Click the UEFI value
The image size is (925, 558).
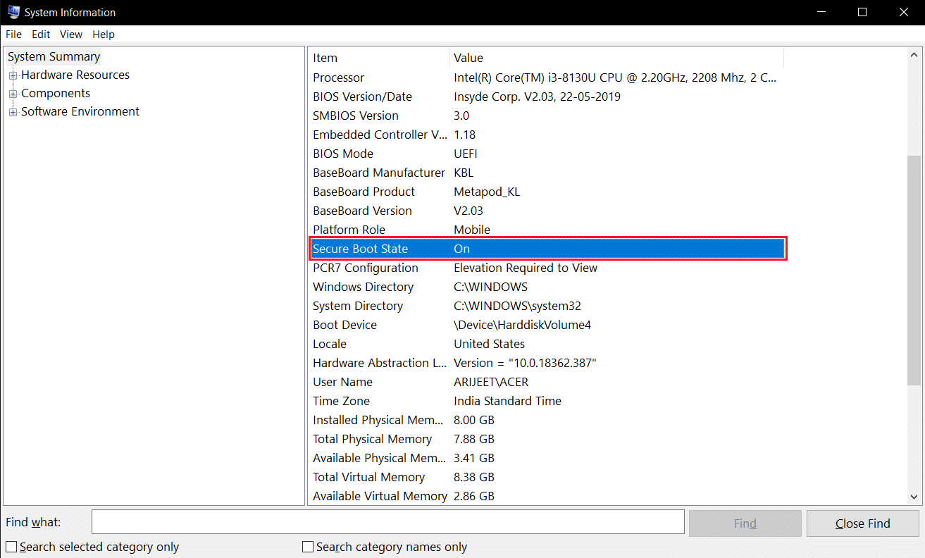[467, 154]
